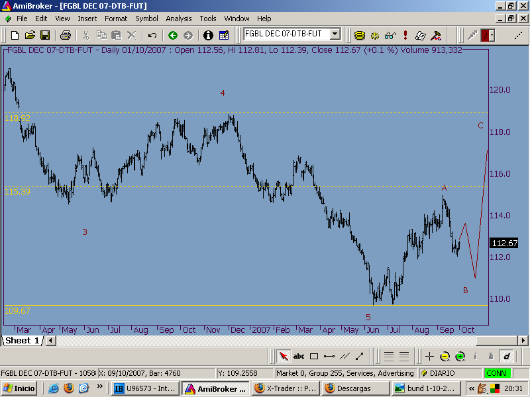Open the Symbol menu

click(x=146, y=19)
